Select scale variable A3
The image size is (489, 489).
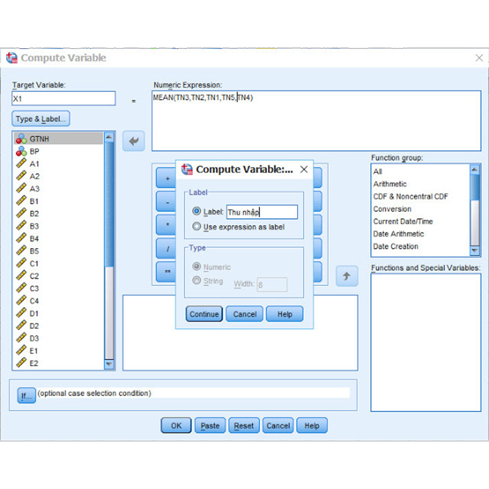click(x=58, y=189)
